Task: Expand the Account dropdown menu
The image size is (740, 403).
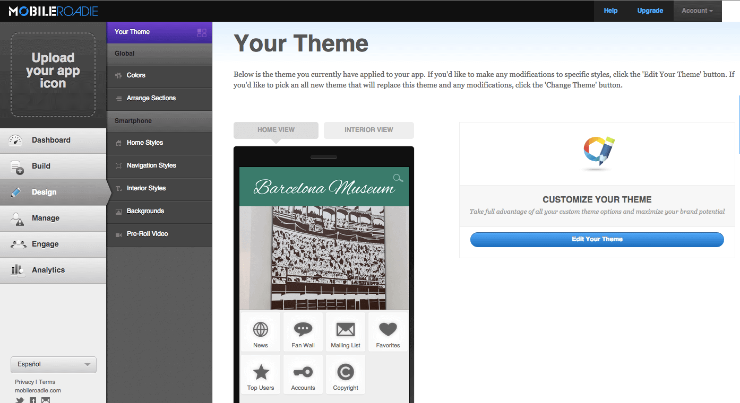Action: point(697,11)
